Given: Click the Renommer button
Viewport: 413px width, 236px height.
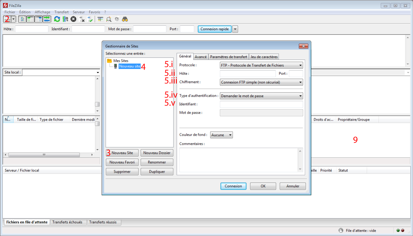Looking at the screenshot, I should pos(157,162).
